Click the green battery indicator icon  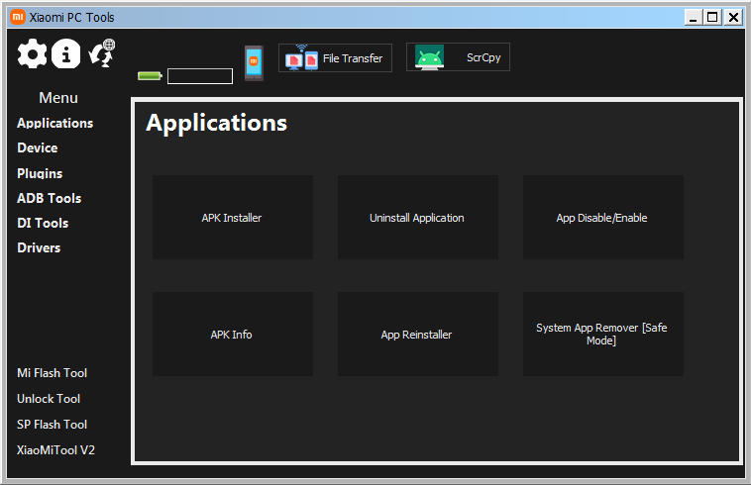[150, 75]
